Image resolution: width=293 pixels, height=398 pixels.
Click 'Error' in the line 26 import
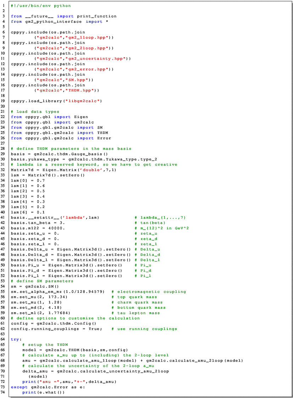click(x=104, y=138)
